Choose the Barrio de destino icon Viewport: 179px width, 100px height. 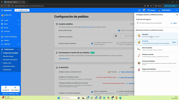pyautogui.click(x=139, y=49)
